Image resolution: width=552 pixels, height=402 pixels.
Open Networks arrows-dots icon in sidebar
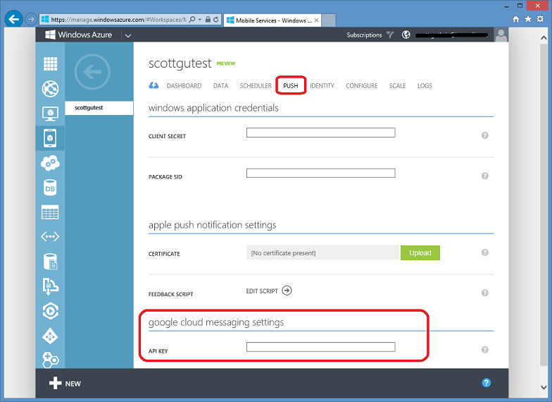(x=50, y=237)
